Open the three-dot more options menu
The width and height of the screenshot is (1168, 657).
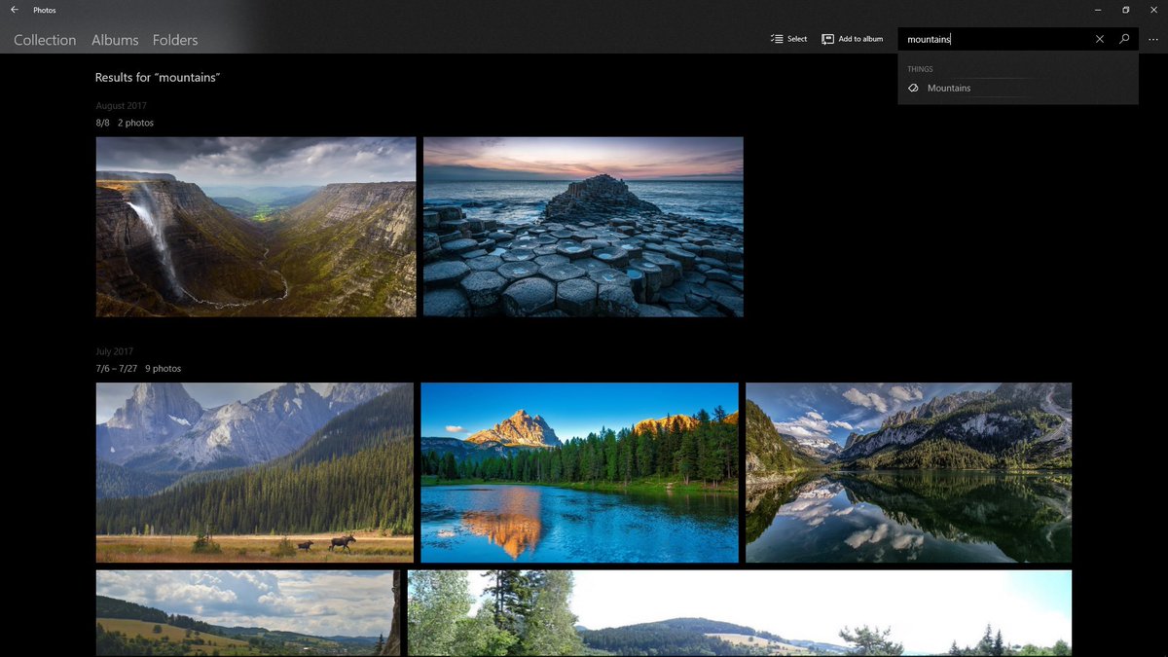(x=1153, y=39)
